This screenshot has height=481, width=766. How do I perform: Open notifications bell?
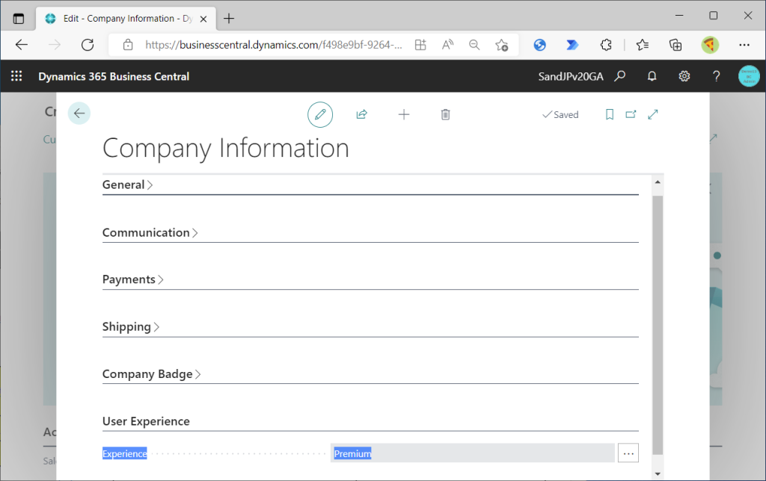point(652,76)
